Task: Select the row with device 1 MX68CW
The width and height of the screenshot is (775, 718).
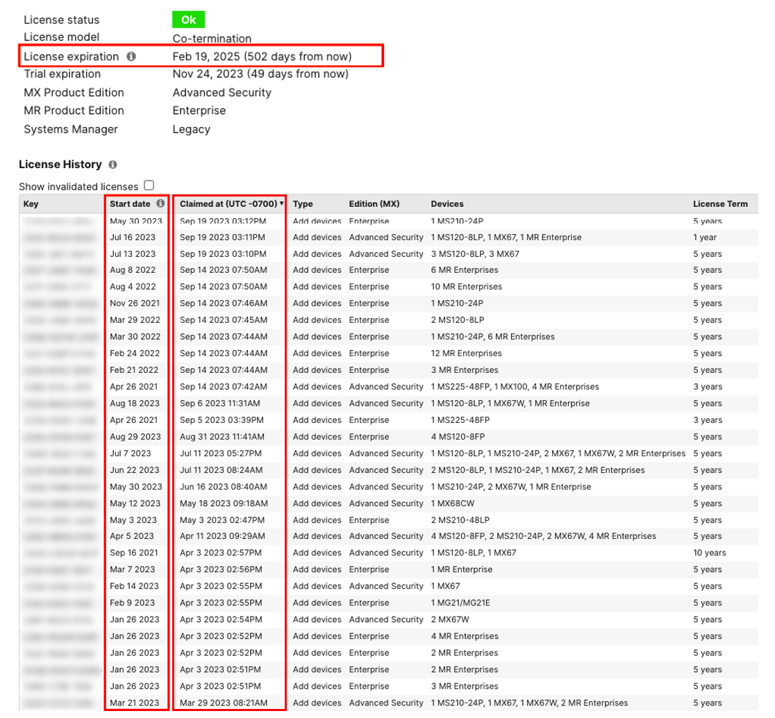Action: tap(456, 503)
